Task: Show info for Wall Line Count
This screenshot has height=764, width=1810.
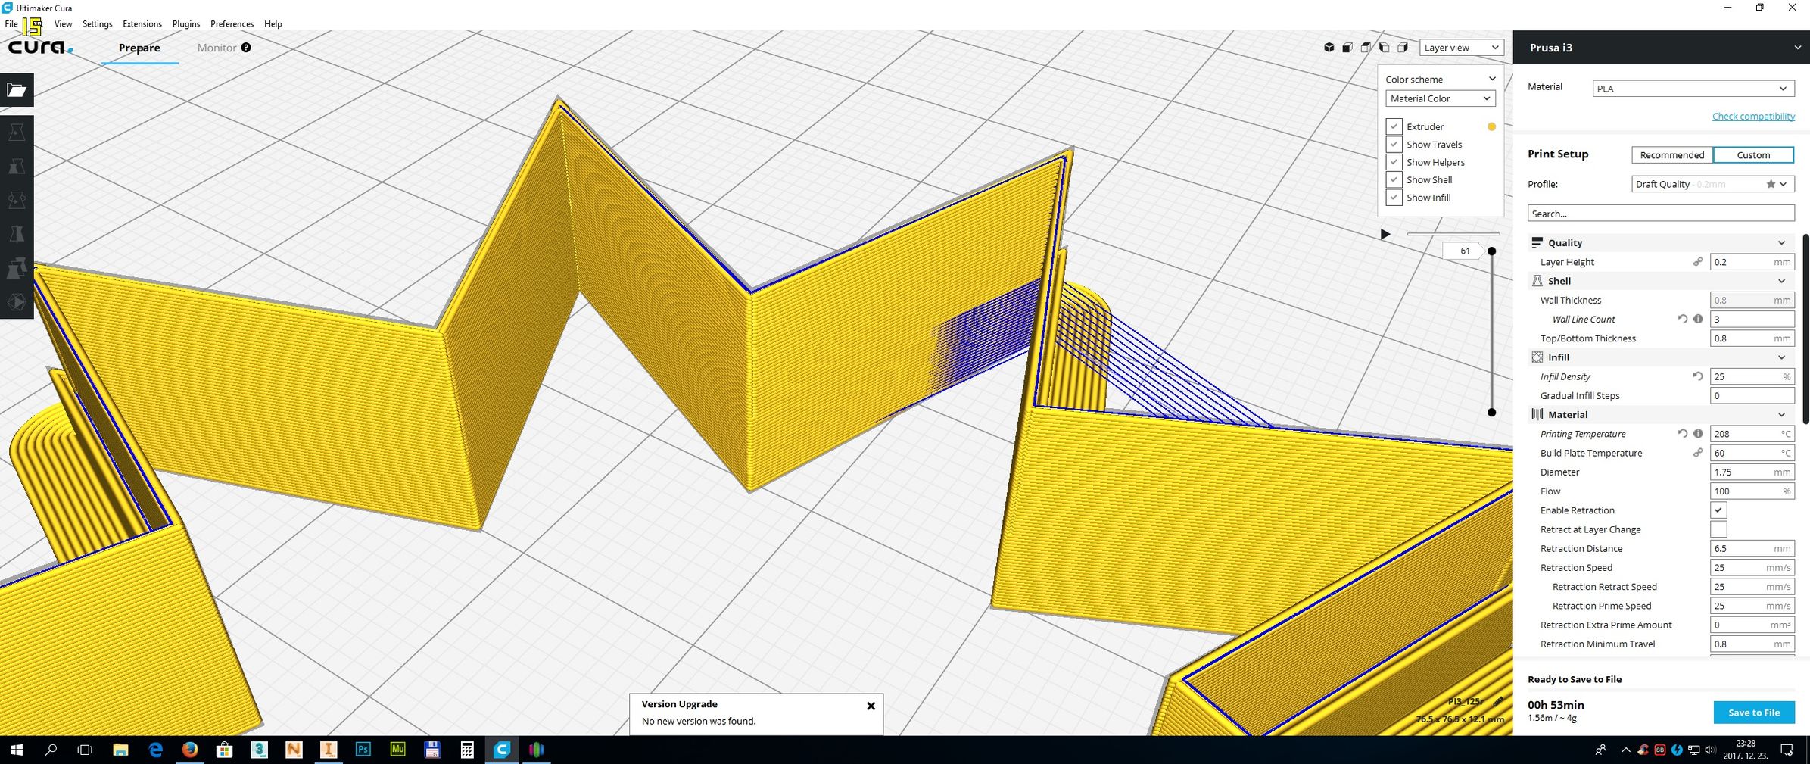Action: pos(1698,320)
